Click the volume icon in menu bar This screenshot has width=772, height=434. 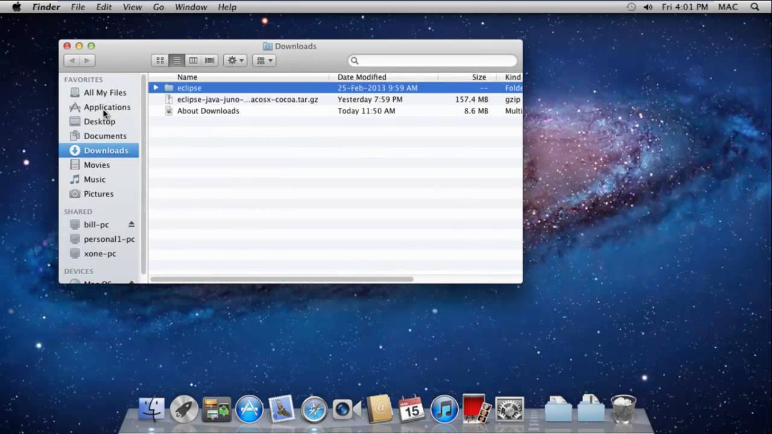tap(648, 7)
